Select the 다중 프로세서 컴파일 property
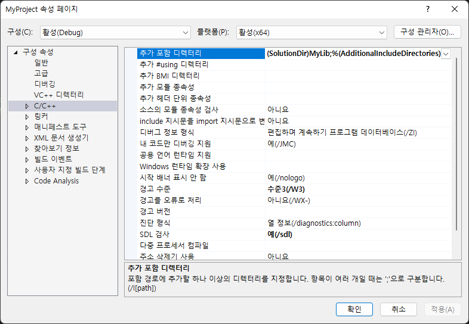The height and width of the screenshot is (324, 469). coord(201,246)
